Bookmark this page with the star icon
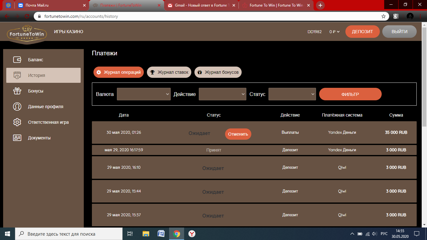The width and height of the screenshot is (427, 240). (x=383, y=16)
